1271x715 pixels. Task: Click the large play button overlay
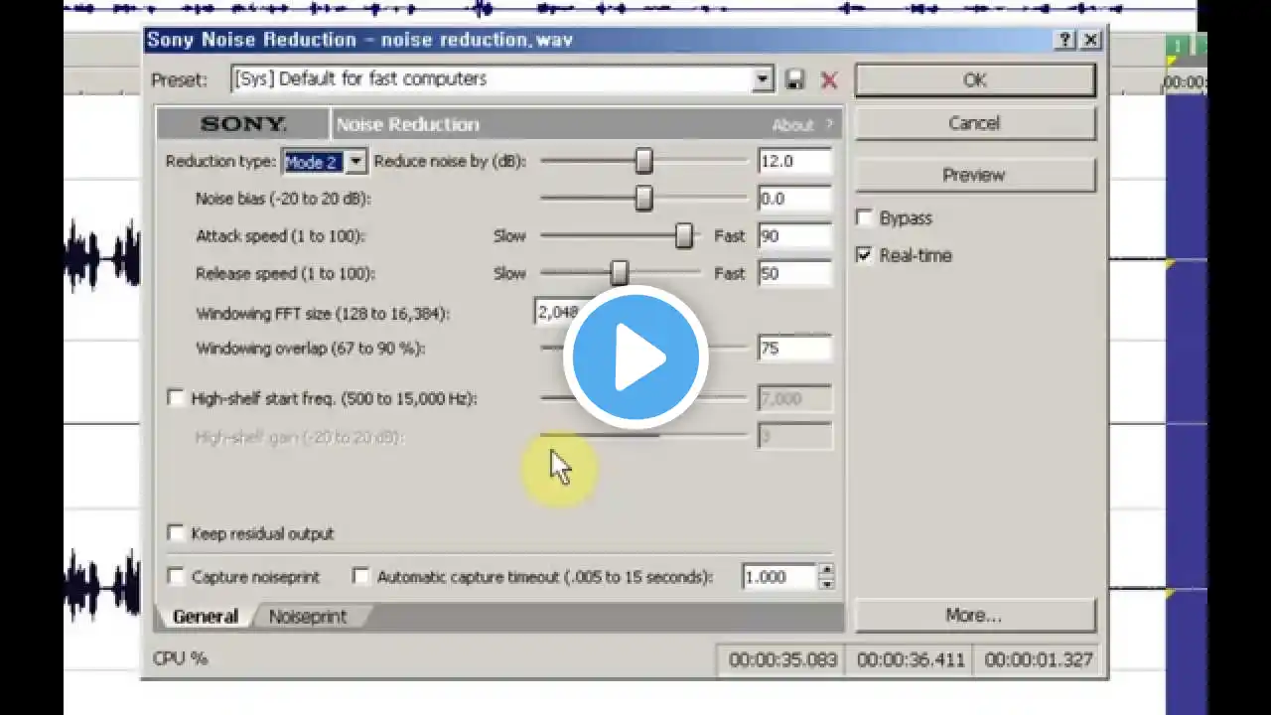coord(635,357)
